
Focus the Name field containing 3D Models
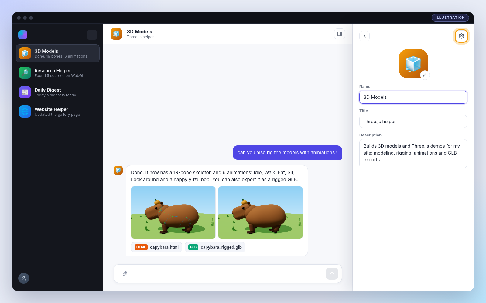tap(413, 97)
